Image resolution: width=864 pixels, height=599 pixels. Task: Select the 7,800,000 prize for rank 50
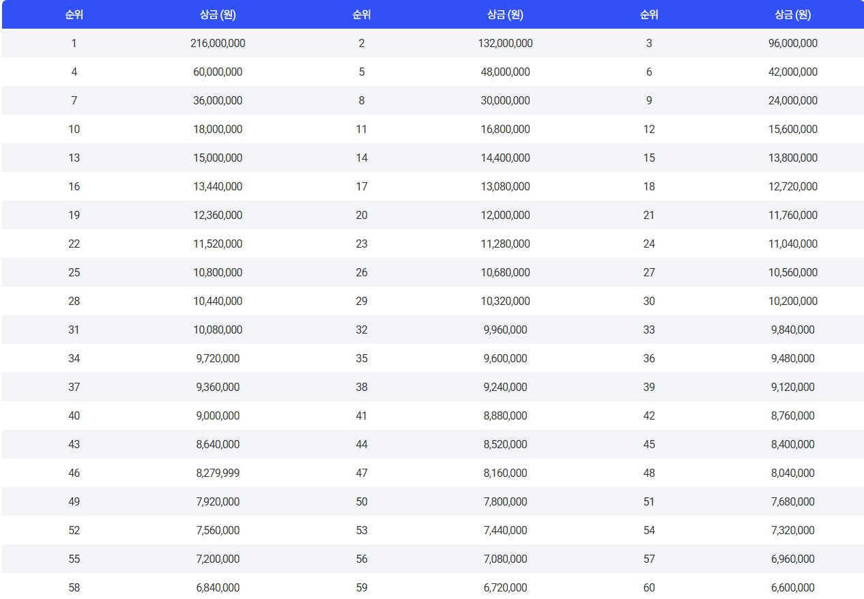506,501
